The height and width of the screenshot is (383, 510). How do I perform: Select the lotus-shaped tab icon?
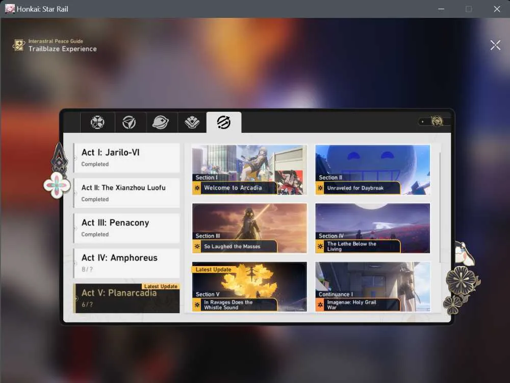(192, 123)
